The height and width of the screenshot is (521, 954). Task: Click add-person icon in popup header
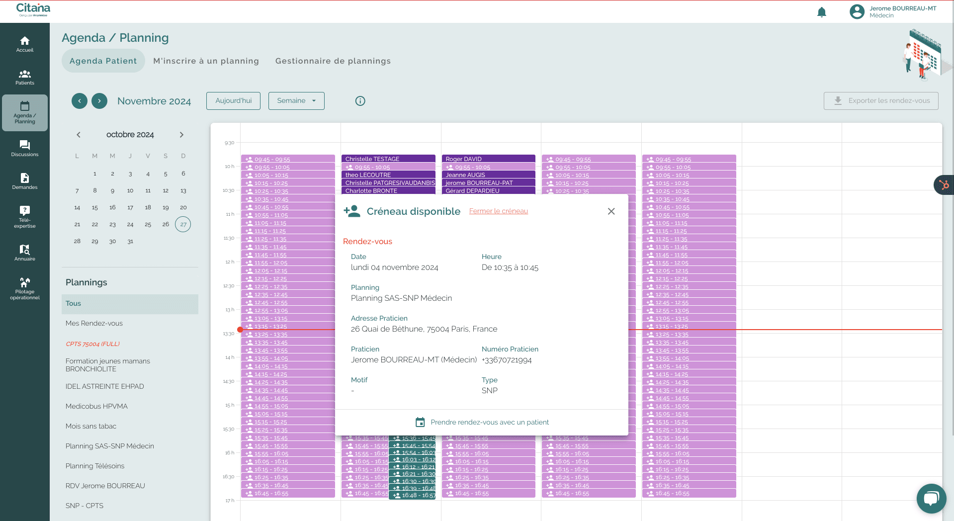point(352,211)
